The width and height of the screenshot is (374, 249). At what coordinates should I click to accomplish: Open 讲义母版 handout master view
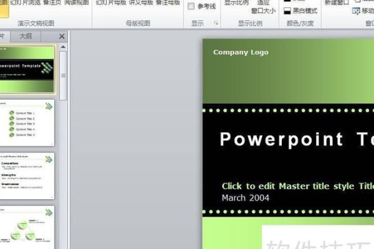(141, 2)
